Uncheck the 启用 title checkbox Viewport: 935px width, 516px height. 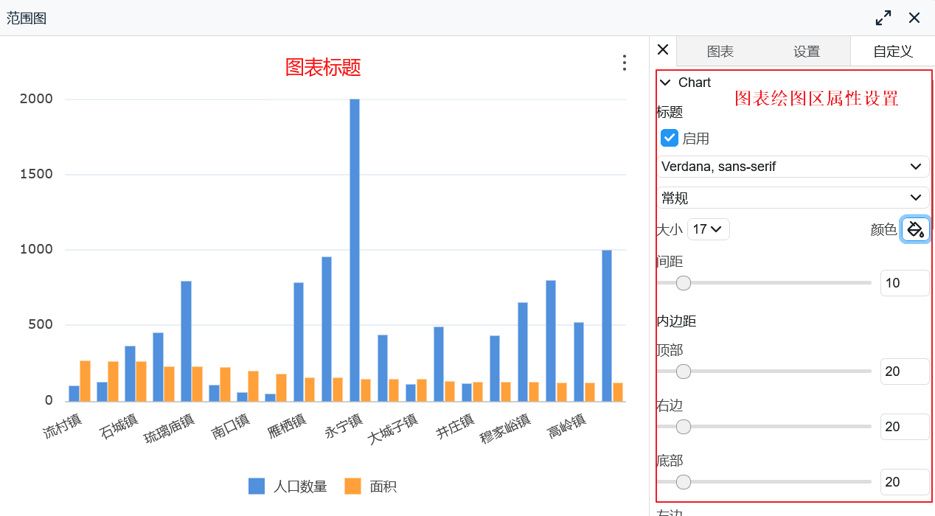pyautogui.click(x=669, y=138)
